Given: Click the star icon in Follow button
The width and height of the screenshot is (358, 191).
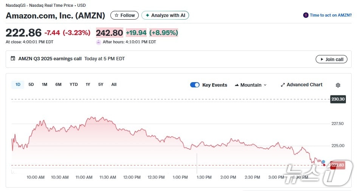Looking at the screenshot, I should (116, 15).
